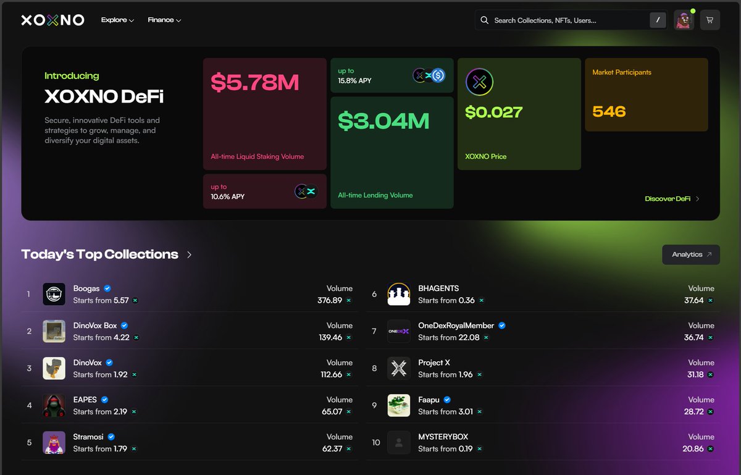741x475 pixels.
Task: Click the token icon after Starts from 22.08
Action: click(x=486, y=337)
